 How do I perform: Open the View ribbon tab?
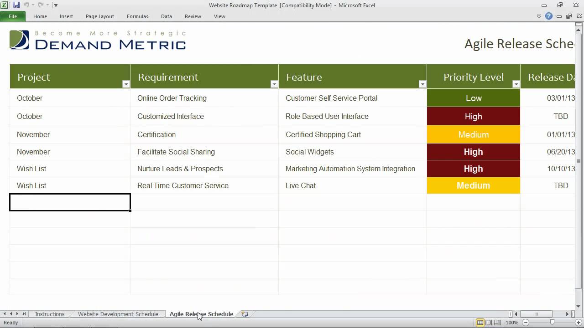(219, 16)
